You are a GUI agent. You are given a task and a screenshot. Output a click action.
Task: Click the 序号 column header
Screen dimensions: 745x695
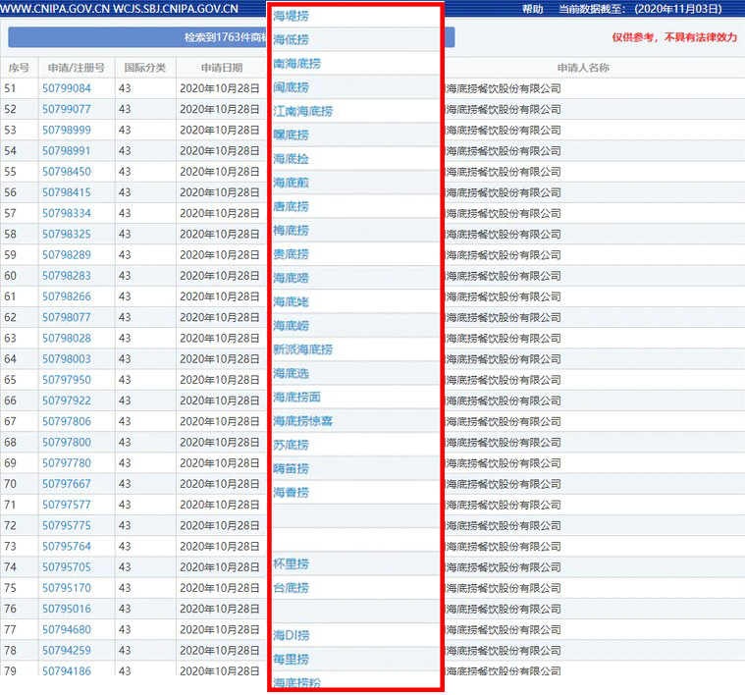point(19,68)
